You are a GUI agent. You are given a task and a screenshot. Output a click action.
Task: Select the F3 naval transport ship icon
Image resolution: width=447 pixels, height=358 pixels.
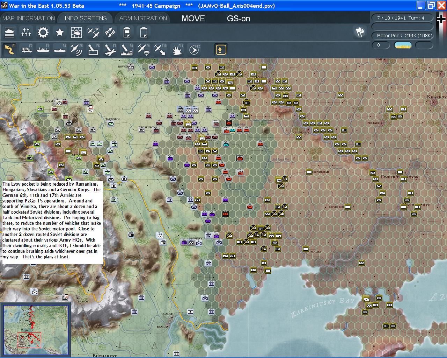point(43,50)
